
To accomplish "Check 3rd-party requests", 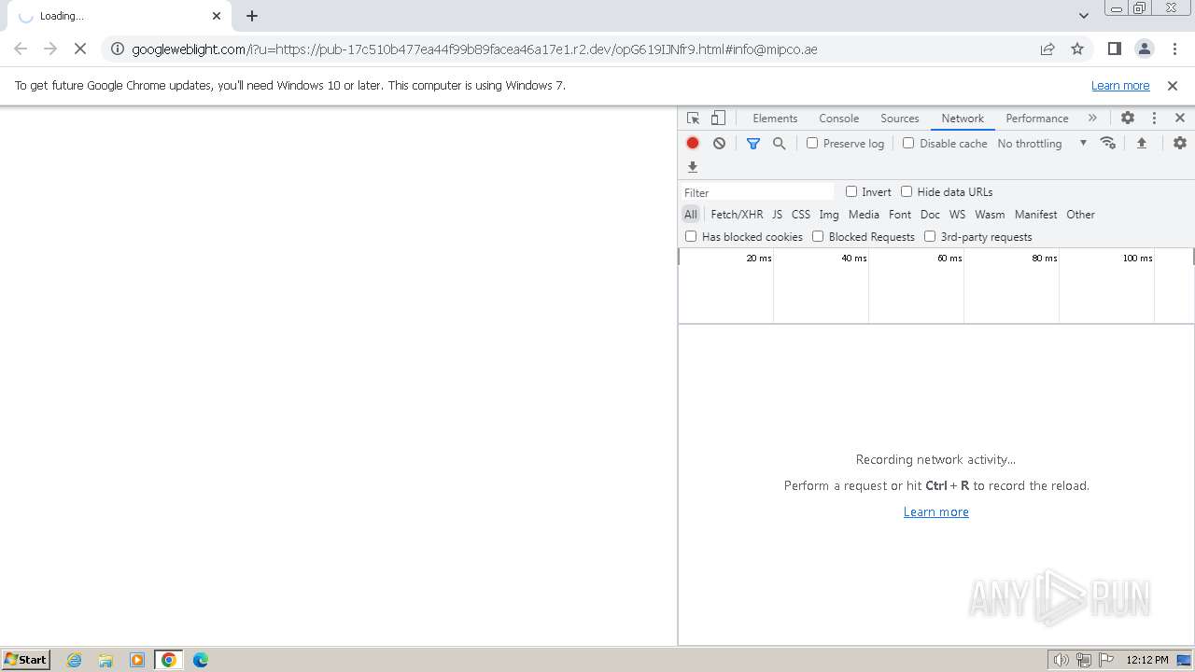I will 930,236.
